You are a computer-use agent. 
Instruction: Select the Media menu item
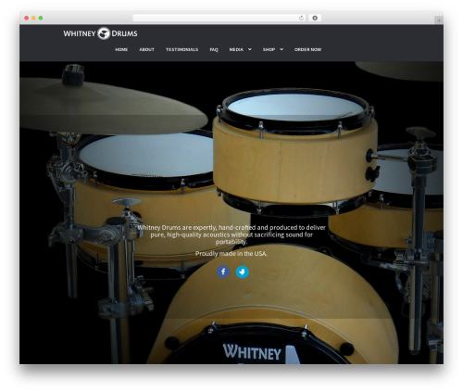click(x=236, y=49)
